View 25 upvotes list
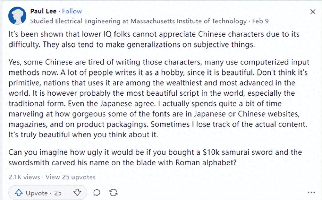This screenshot has width=322, height=200. pos(71,177)
